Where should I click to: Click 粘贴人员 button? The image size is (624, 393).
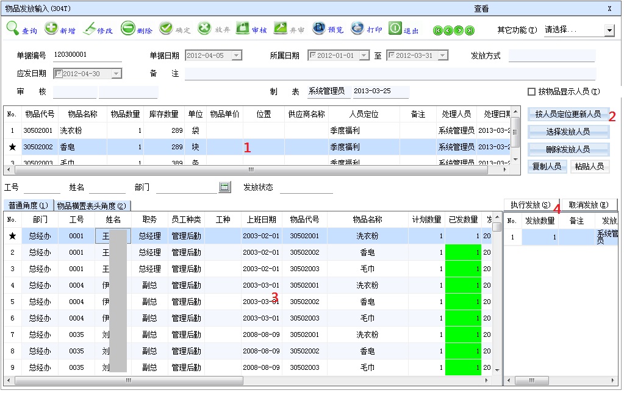pos(590,166)
